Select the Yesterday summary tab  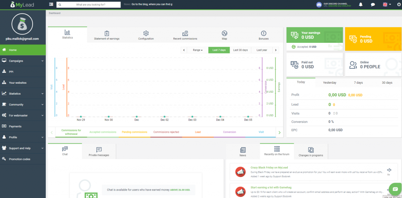click(x=329, y=82)
